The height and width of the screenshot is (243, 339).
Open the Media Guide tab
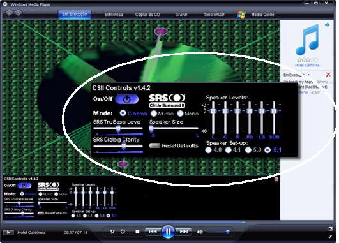[x=262, y=15]
